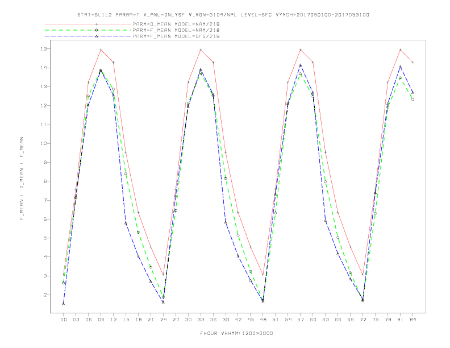Screen dimensions: 450x348
Task: Click x-axis forecast hour label 00
Action: point(64,320)
